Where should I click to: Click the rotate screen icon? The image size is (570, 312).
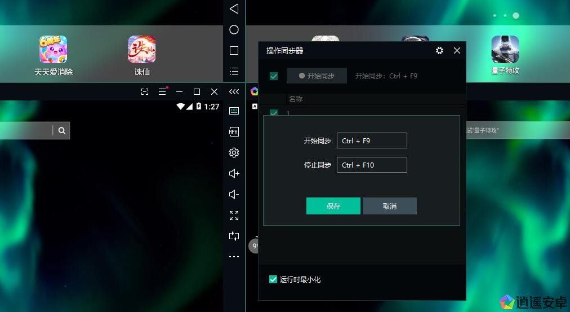point(234,236)
